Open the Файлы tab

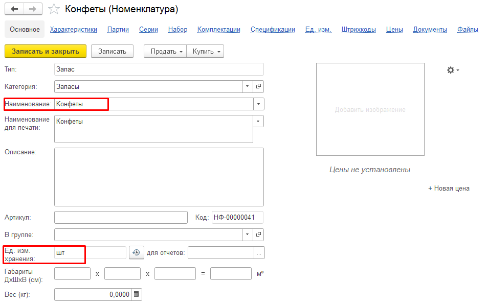point(468,29)
